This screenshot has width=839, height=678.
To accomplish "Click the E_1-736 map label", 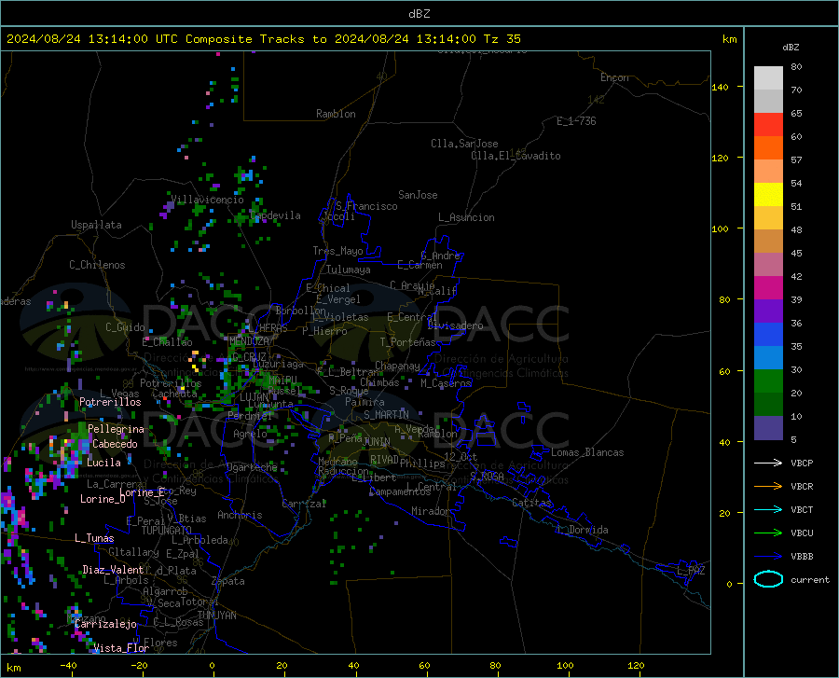I will point(576,121).
